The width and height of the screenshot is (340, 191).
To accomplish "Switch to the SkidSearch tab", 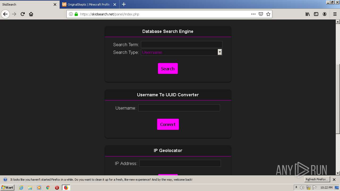I will [x=30, y=5].
